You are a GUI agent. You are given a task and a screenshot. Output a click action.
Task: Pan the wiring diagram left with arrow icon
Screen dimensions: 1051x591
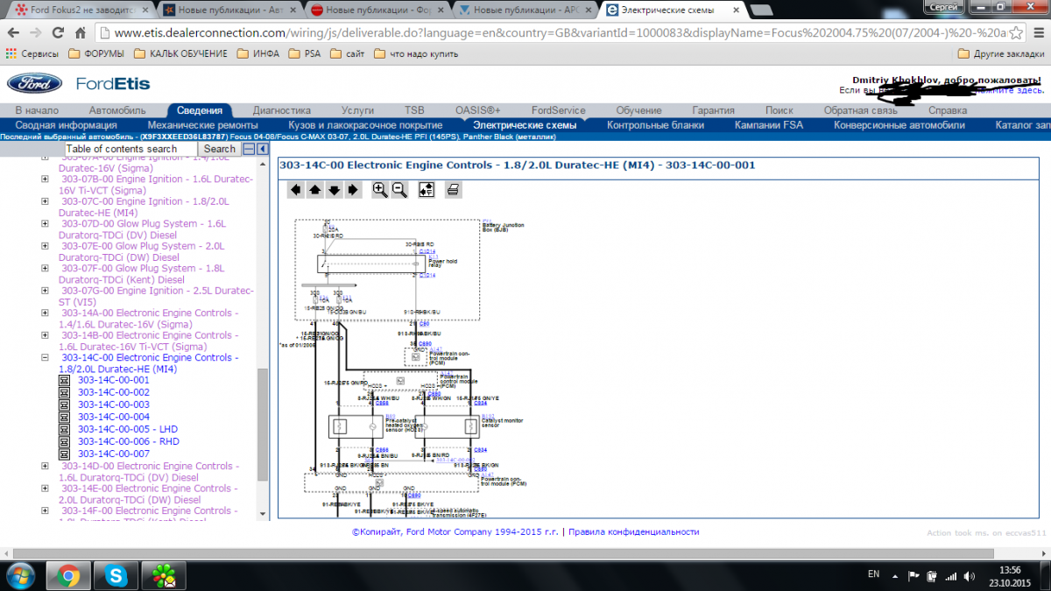(x=296, y=190)
